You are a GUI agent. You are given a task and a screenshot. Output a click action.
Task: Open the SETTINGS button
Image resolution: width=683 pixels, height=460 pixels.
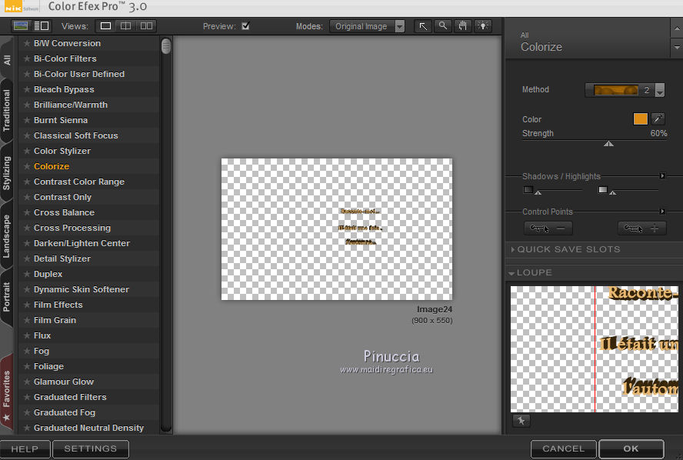[91, 449]
